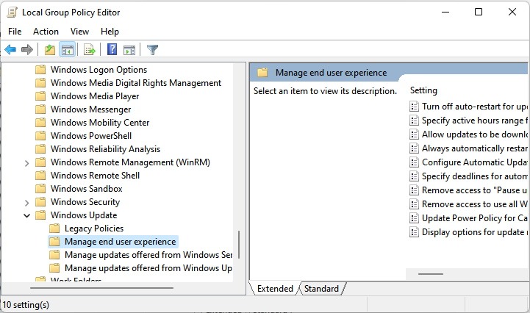Image resolution: width=530 pixels, height=313 pixels.
Task: Select Manage updates offered from Windows Update folder
Action: (x=148, y=267)
